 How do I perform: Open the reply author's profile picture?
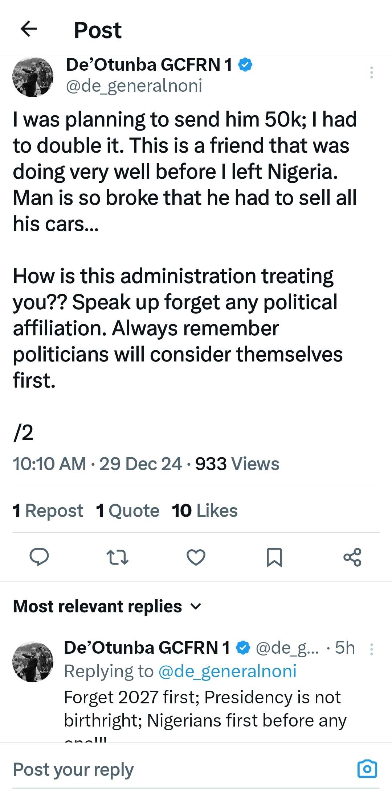tap(33, 662)
